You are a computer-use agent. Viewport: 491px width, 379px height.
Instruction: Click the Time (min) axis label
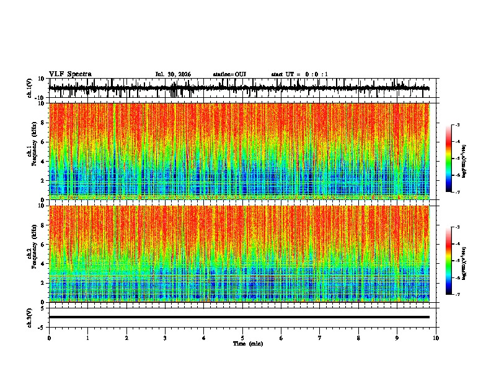pos(248,344)
